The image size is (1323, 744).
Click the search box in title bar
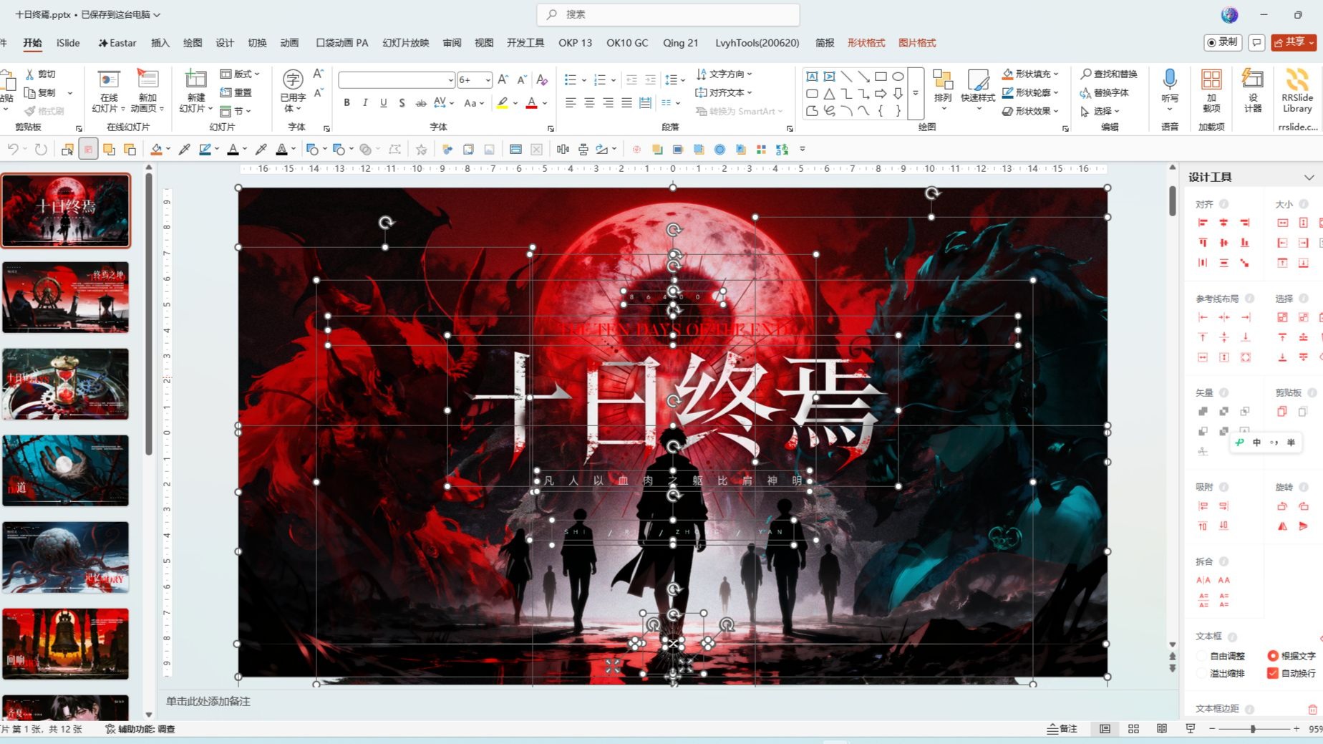pos(668,14)
